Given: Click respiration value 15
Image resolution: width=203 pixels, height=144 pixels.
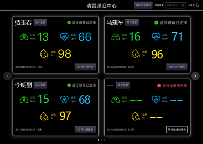Looking at the screenshot, I should [x=44, y=99].
